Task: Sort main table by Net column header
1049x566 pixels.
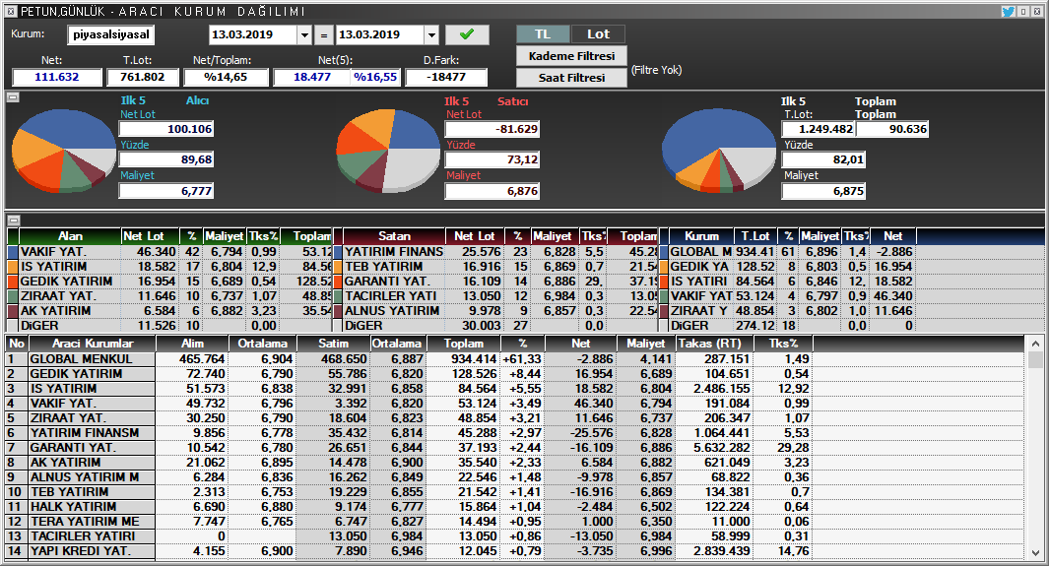Action: click(580, 344)
